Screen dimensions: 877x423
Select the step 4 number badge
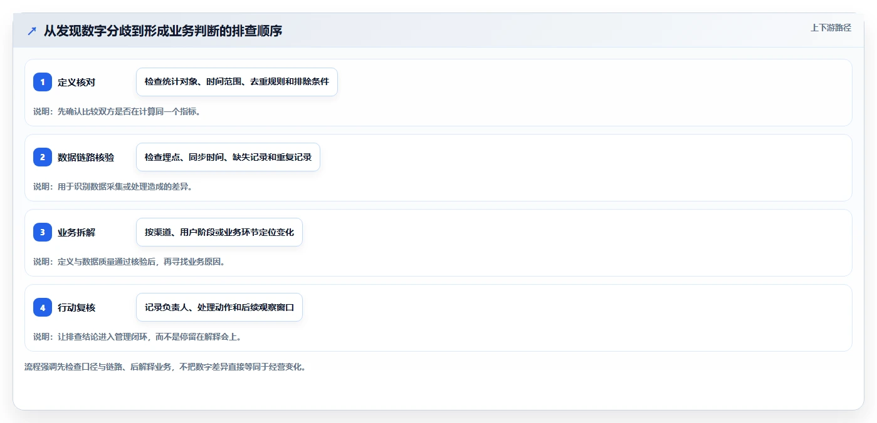[43, 307]
